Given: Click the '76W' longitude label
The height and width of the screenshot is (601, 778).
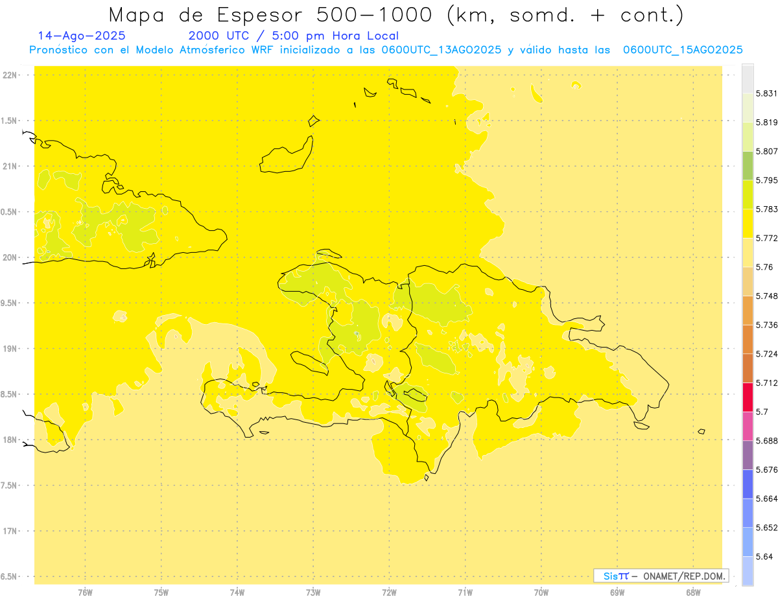Looking at the screenshot, I should [x=85, y=593].
